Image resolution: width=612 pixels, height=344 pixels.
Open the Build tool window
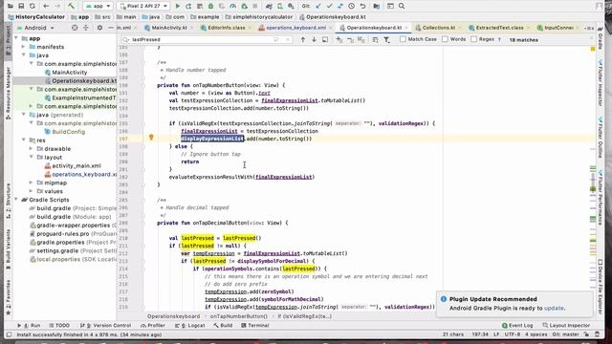coord(223,325)
